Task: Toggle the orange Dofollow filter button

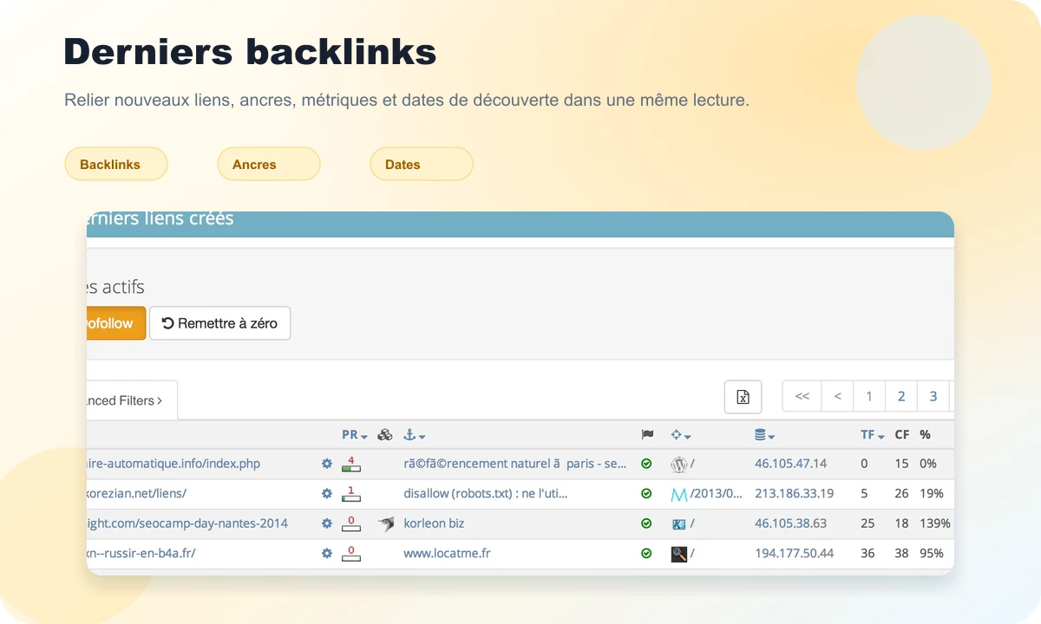Action: tap(115, 323)
